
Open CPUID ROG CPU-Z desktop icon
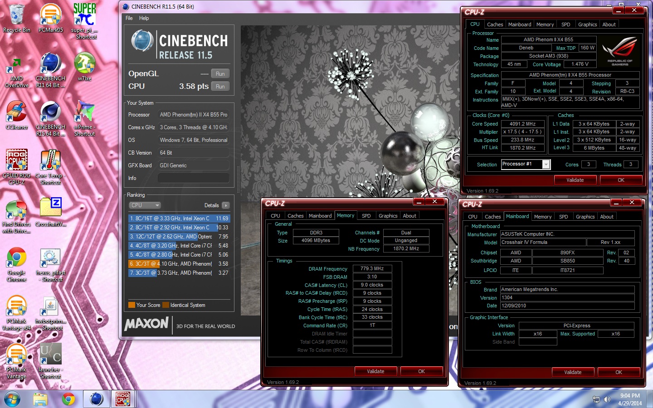(17, 167)
